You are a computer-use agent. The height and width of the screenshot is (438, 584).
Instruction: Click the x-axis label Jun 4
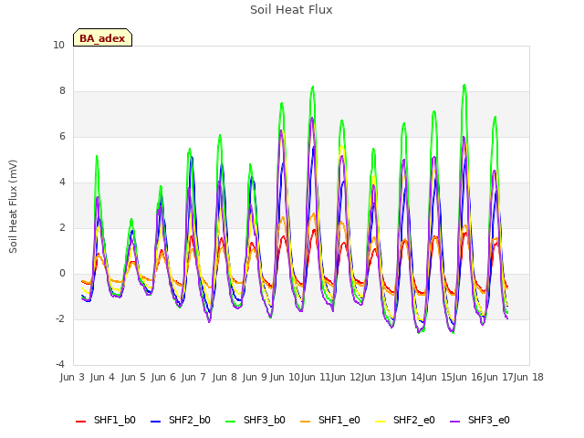point(102,377)
